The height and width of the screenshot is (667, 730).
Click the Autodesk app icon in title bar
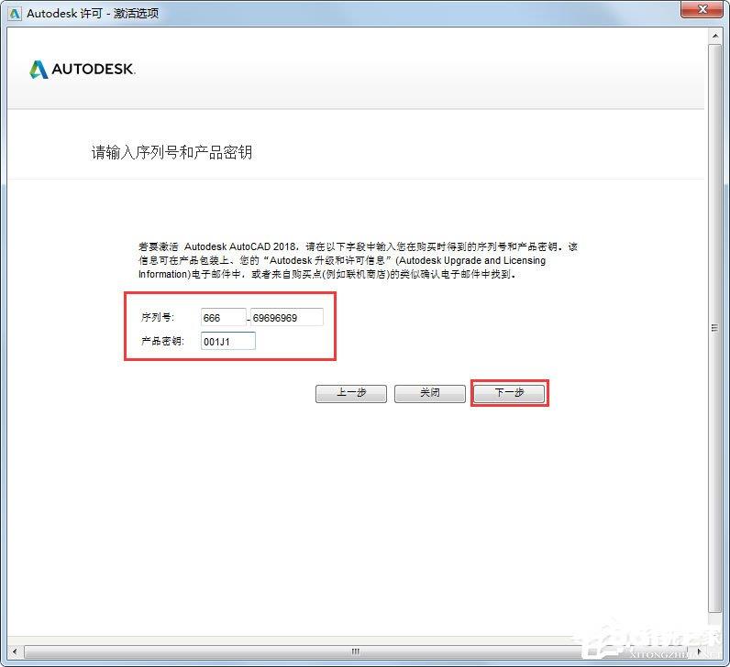[15, 14]
